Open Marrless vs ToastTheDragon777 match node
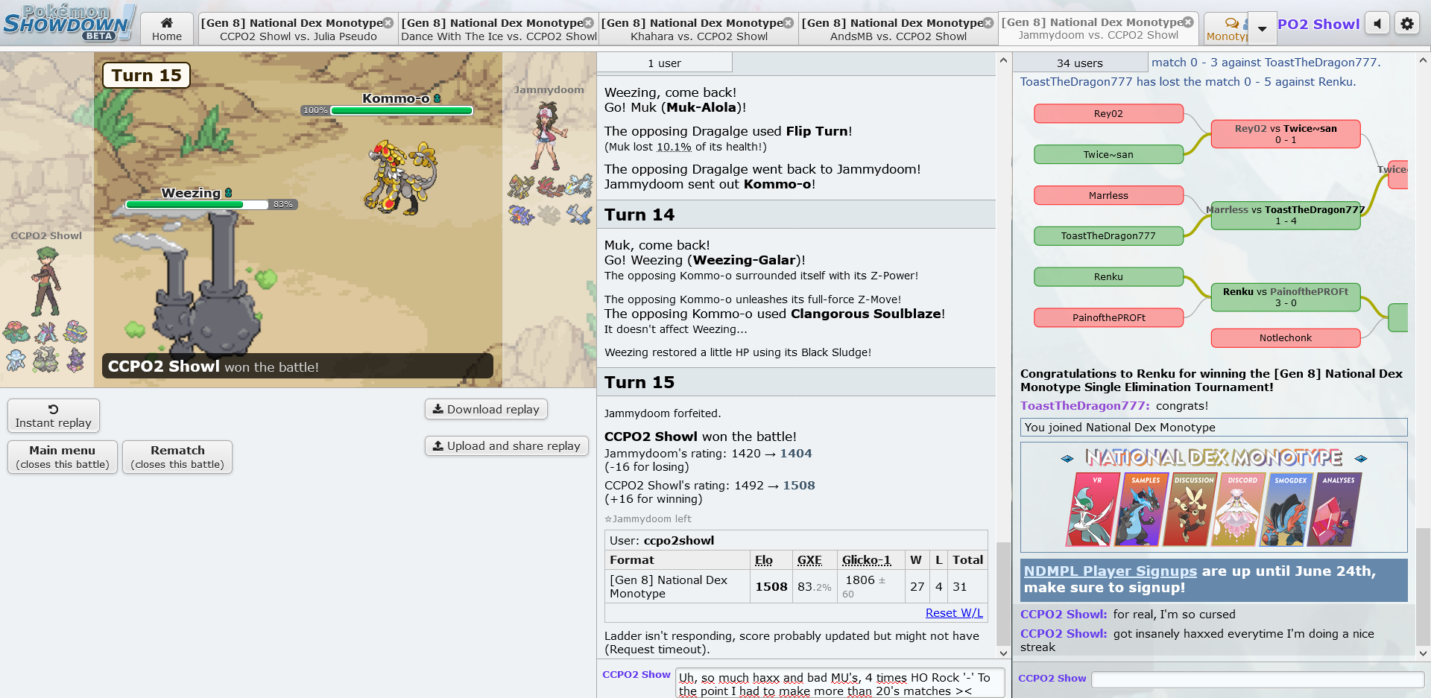 1286,215
